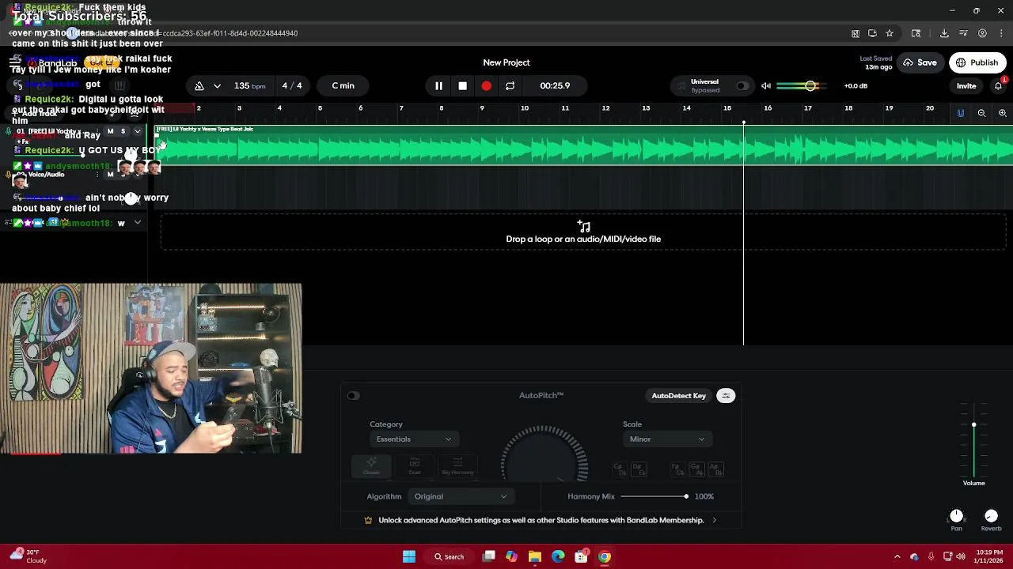This screenshot has height=569, width=1013.
Task: Open the Algorithm Original dropdown
Action: coord(461,496)
